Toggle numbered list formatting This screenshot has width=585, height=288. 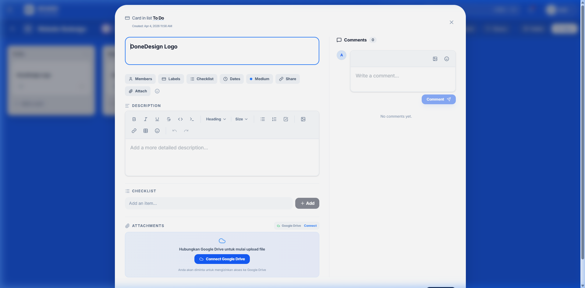pyautogui.click(x=274, y=119)
